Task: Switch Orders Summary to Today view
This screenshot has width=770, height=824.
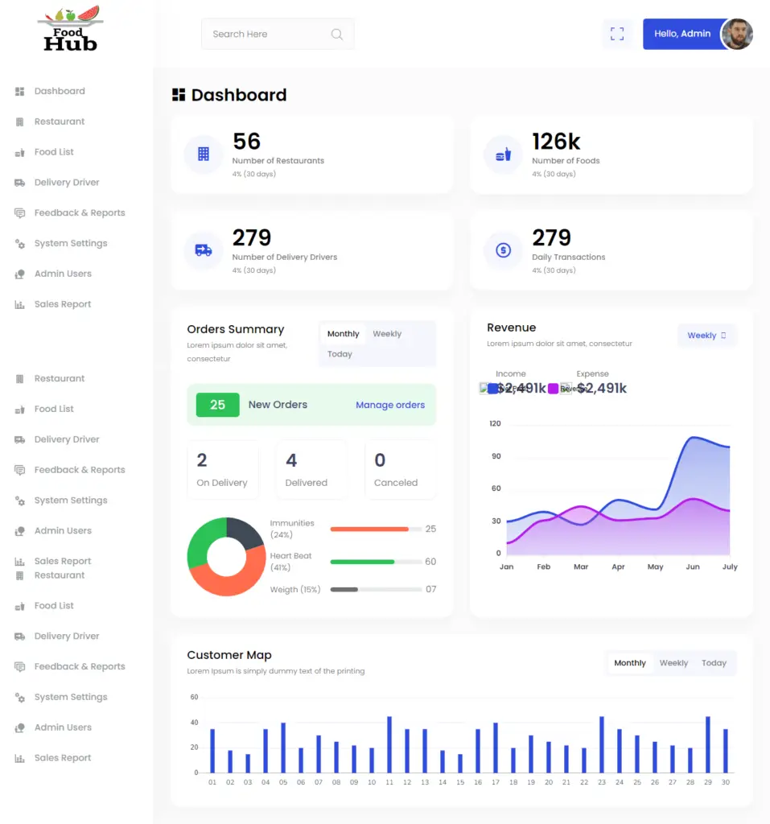Action: click(340, 354)
